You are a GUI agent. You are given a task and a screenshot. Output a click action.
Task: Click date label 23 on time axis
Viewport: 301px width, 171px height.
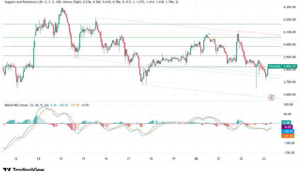pos(264,159)
